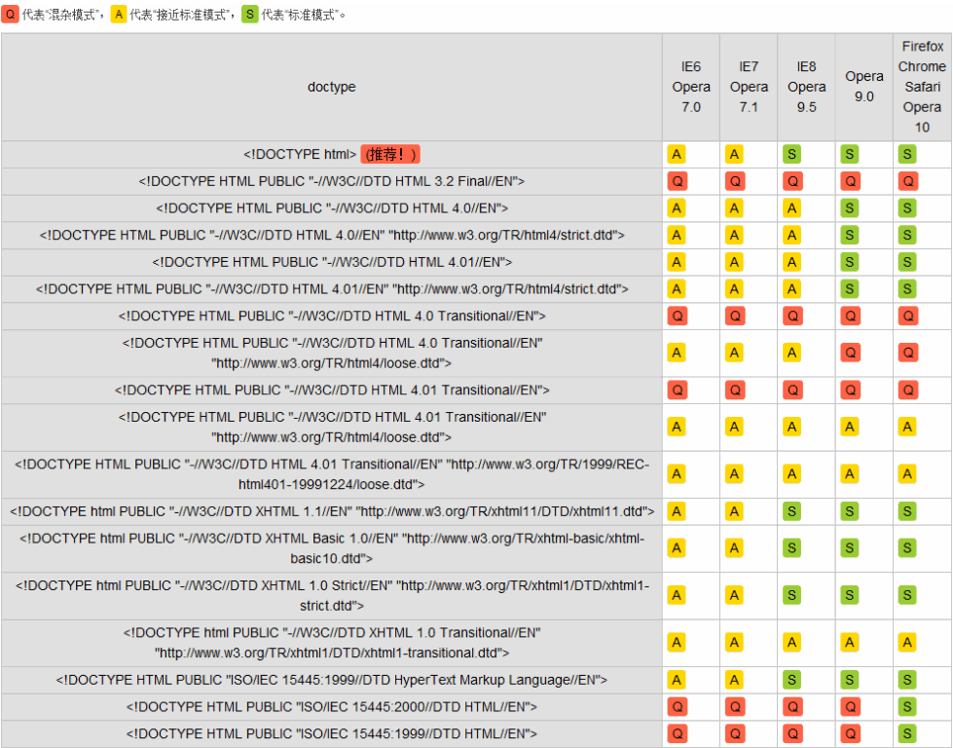Click the yellow A legend icon for 接近标准模式

(119, 14)
